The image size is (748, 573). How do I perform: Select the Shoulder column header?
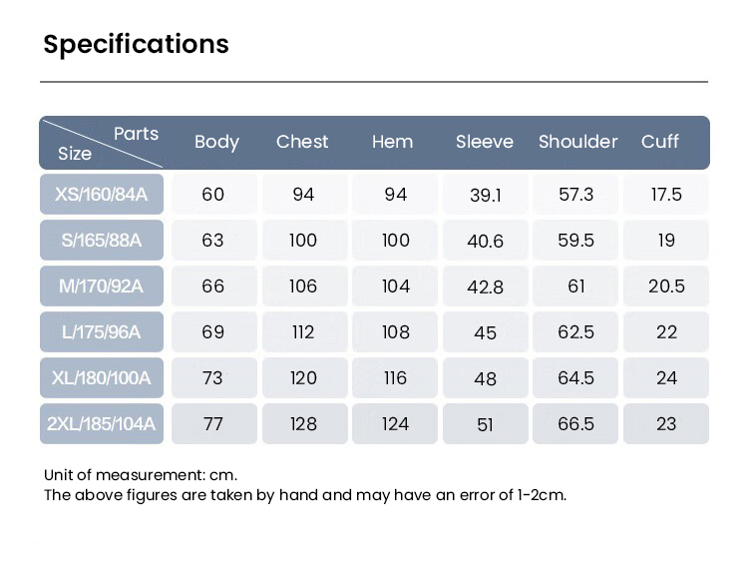tap(578, 142)
